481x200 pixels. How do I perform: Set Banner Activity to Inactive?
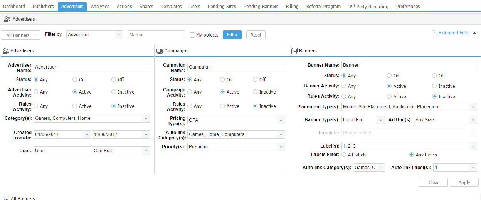pyautogui.click(x=434, y=86)
